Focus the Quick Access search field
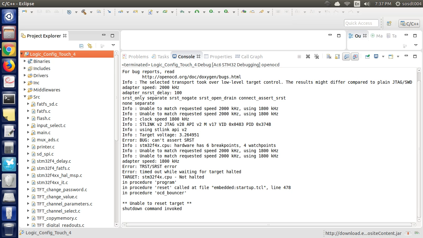The height and width of the screenshot is (238, 423). click(x=361, y=23)
